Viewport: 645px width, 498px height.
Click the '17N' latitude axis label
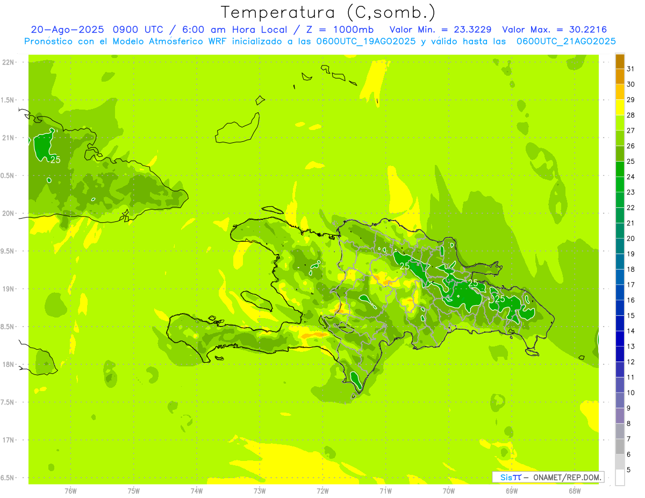click(x=8, y=440)
